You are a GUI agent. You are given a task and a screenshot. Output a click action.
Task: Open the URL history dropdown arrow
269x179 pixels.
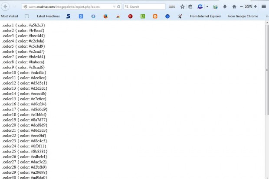pos(114,7)
